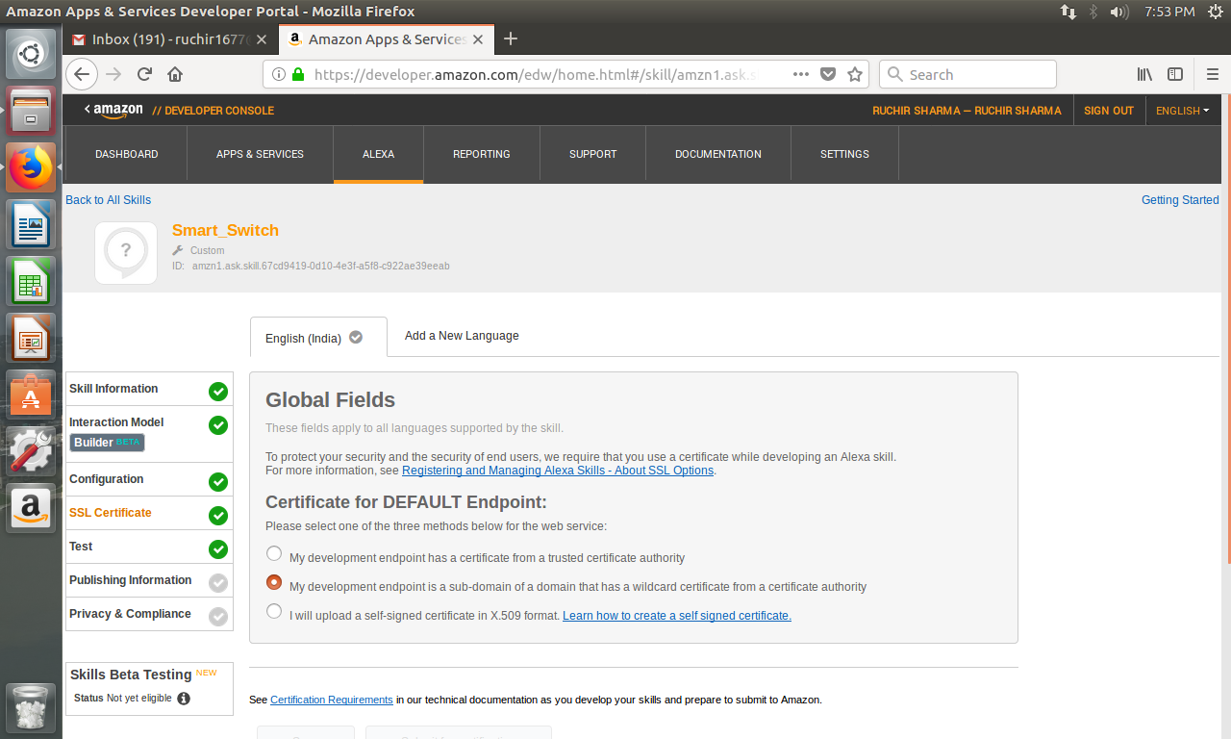This screenshot has height=739, width=1231.
Task: Go back with browser back arrow
Action: pyautogui.click(x=82, y=74)
